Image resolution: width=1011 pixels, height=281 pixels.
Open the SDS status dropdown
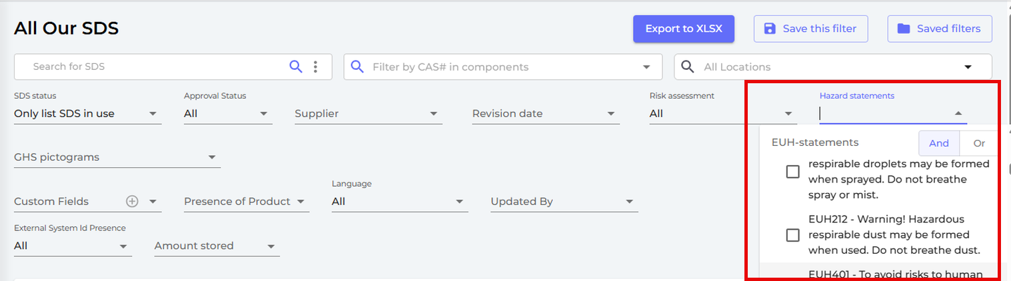(87, 114)
